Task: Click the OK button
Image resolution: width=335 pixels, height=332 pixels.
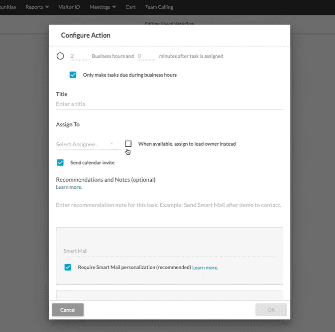Action: pyautogui.click(x=271, y=310)
